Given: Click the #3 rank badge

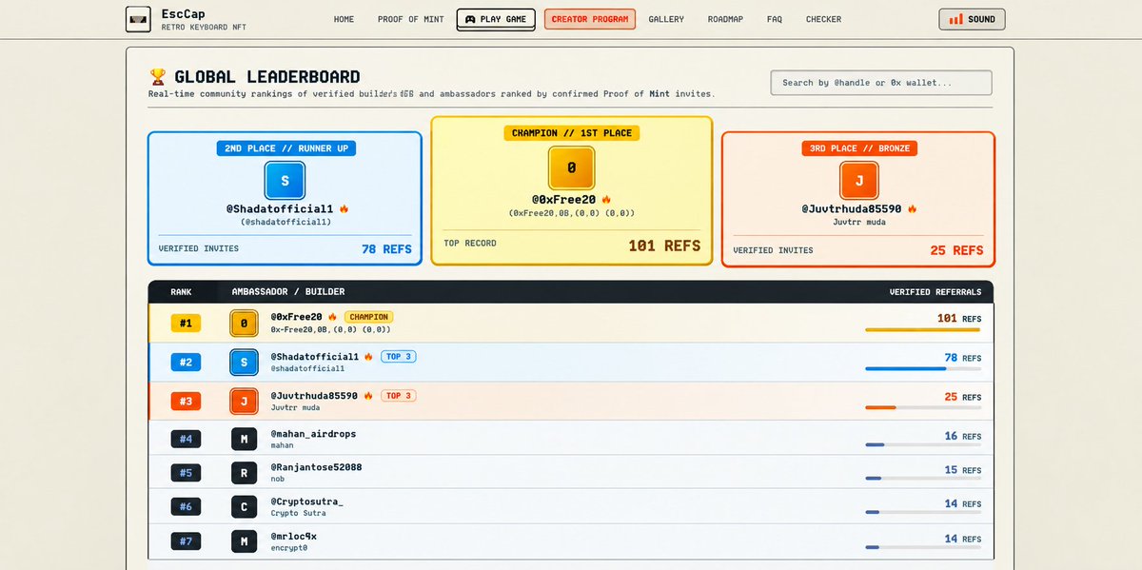Looking at the screenshot, I should point(186,402).
